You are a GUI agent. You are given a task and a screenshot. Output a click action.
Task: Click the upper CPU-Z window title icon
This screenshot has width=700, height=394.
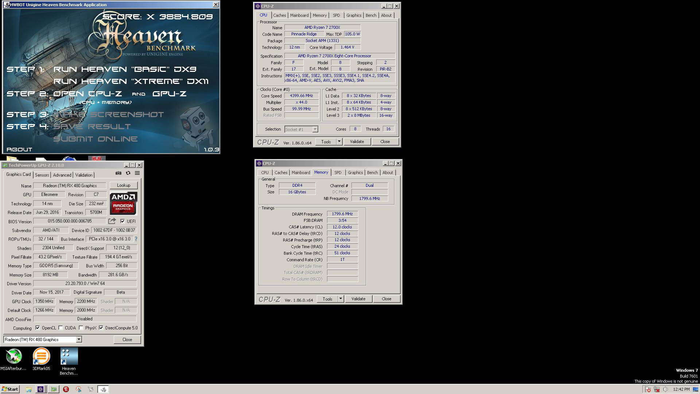pos(258,6)
